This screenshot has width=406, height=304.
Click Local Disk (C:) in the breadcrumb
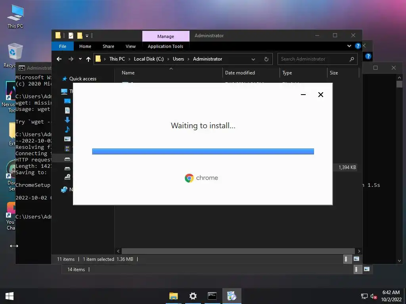point(149,59)
